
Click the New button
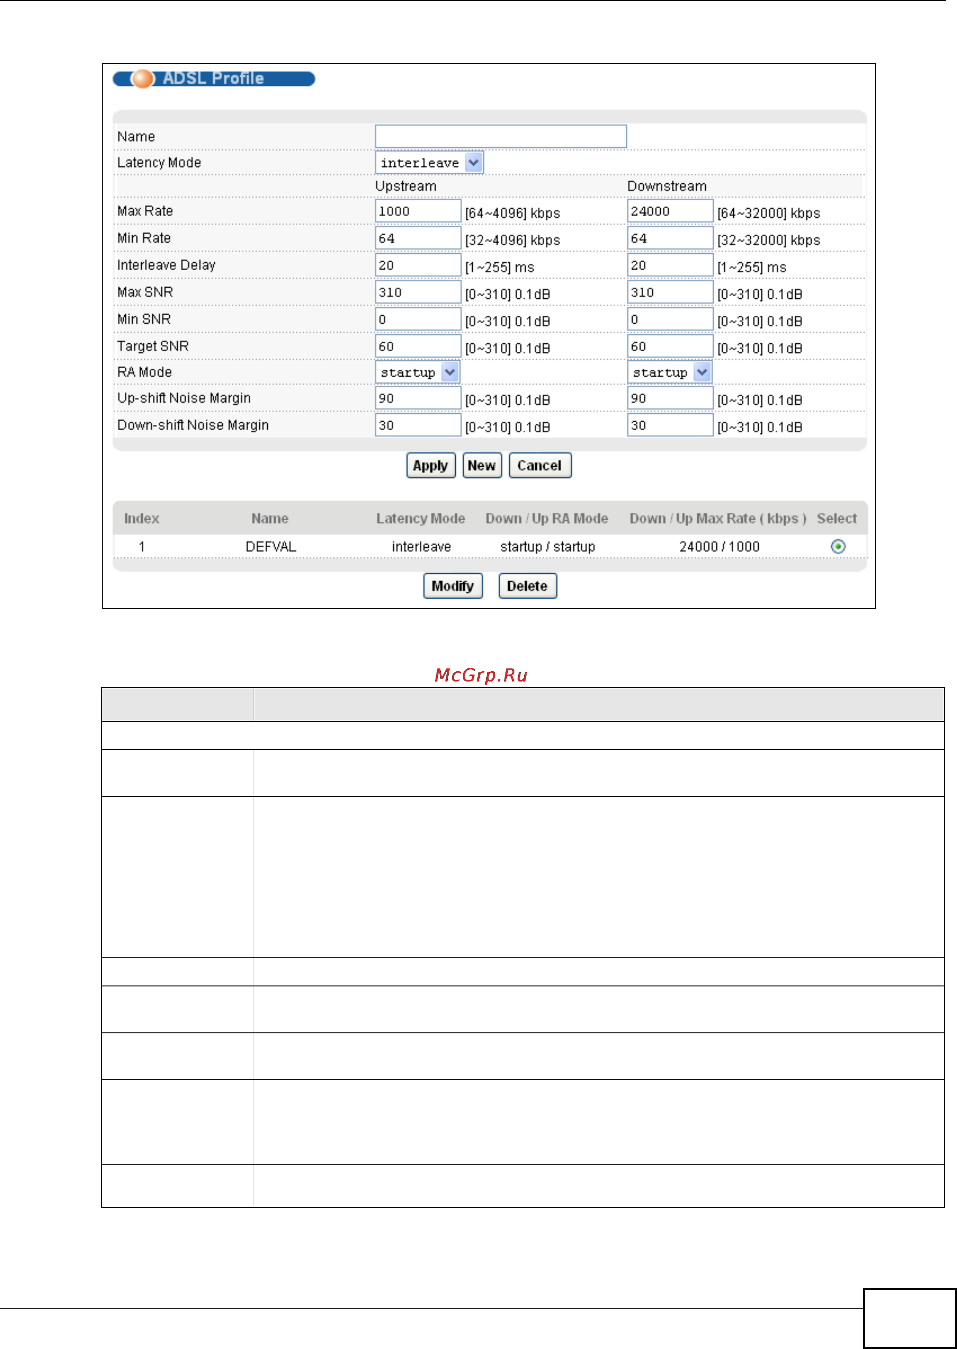tap(482, 466)
